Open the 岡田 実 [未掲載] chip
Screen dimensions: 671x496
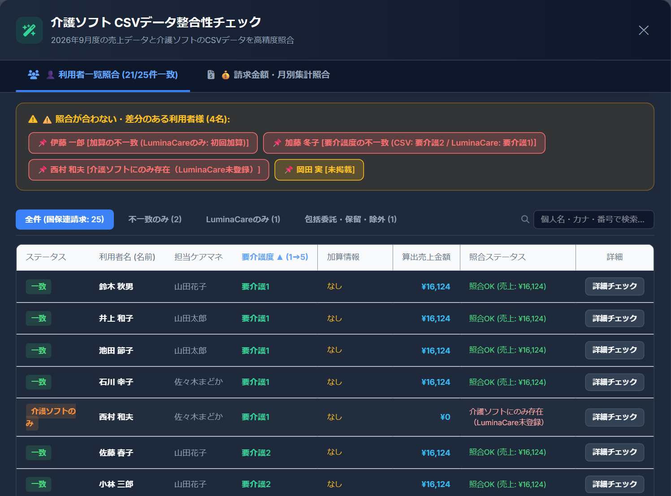319,170
